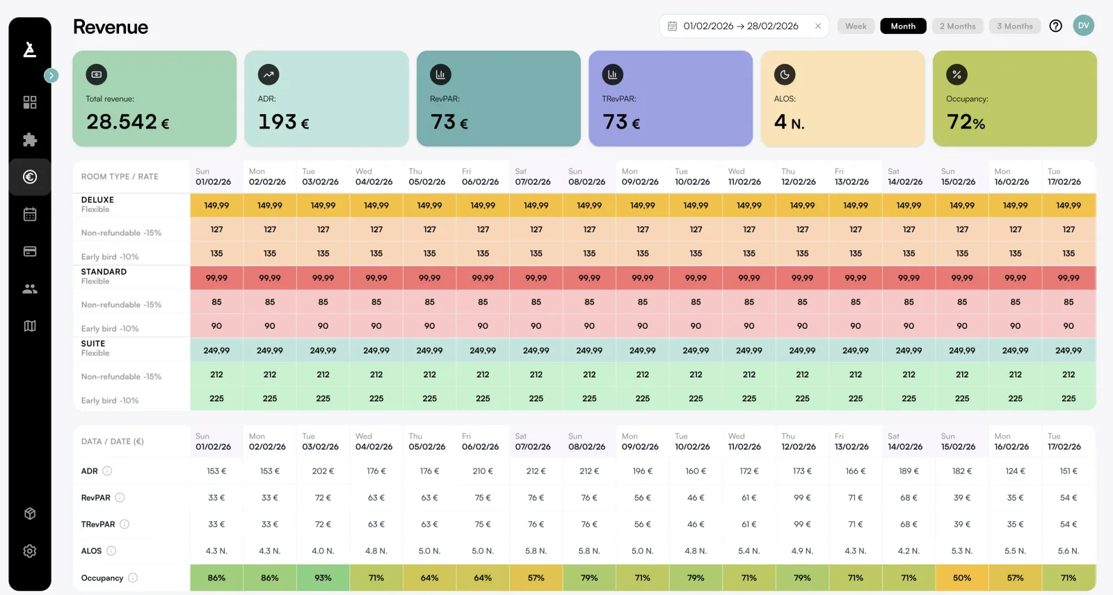1113x595 pixels.
Task: Select the puzzle-piece integrations icon
Action: 29,139
